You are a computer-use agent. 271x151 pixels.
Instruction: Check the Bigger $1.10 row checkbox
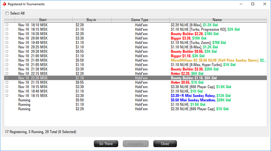[x=7, y=56]
